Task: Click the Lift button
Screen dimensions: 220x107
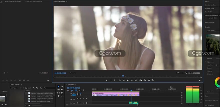Action: click(x=140, y=80)
